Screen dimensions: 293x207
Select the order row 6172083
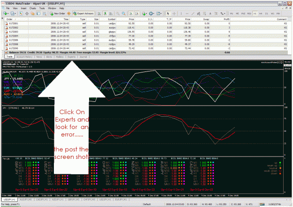[146, 32]
